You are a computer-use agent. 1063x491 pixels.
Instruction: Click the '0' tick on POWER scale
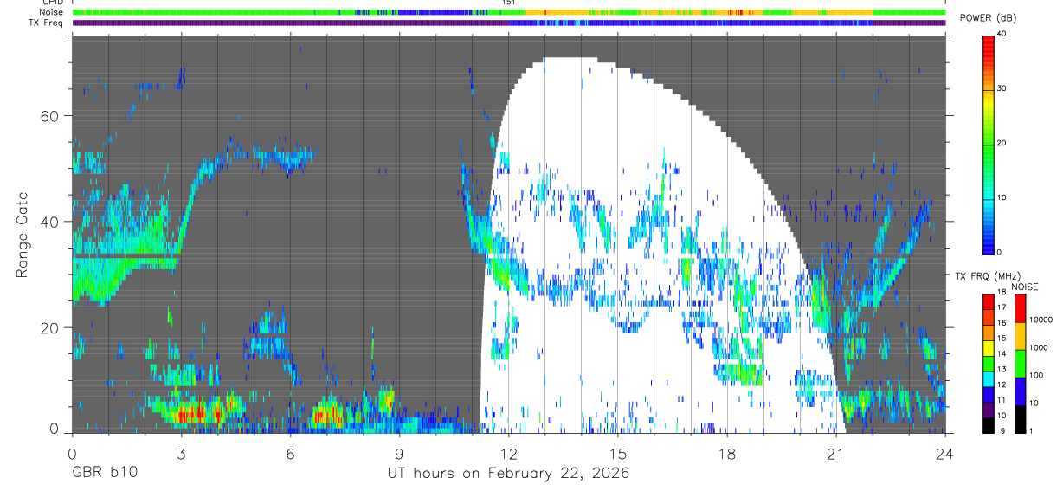click(1001, 252)
